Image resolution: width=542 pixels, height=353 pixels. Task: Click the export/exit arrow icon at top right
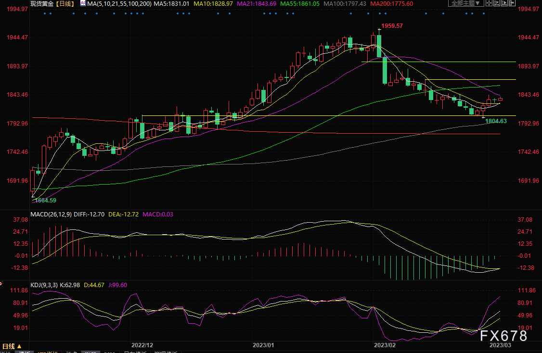coord(512,3)
